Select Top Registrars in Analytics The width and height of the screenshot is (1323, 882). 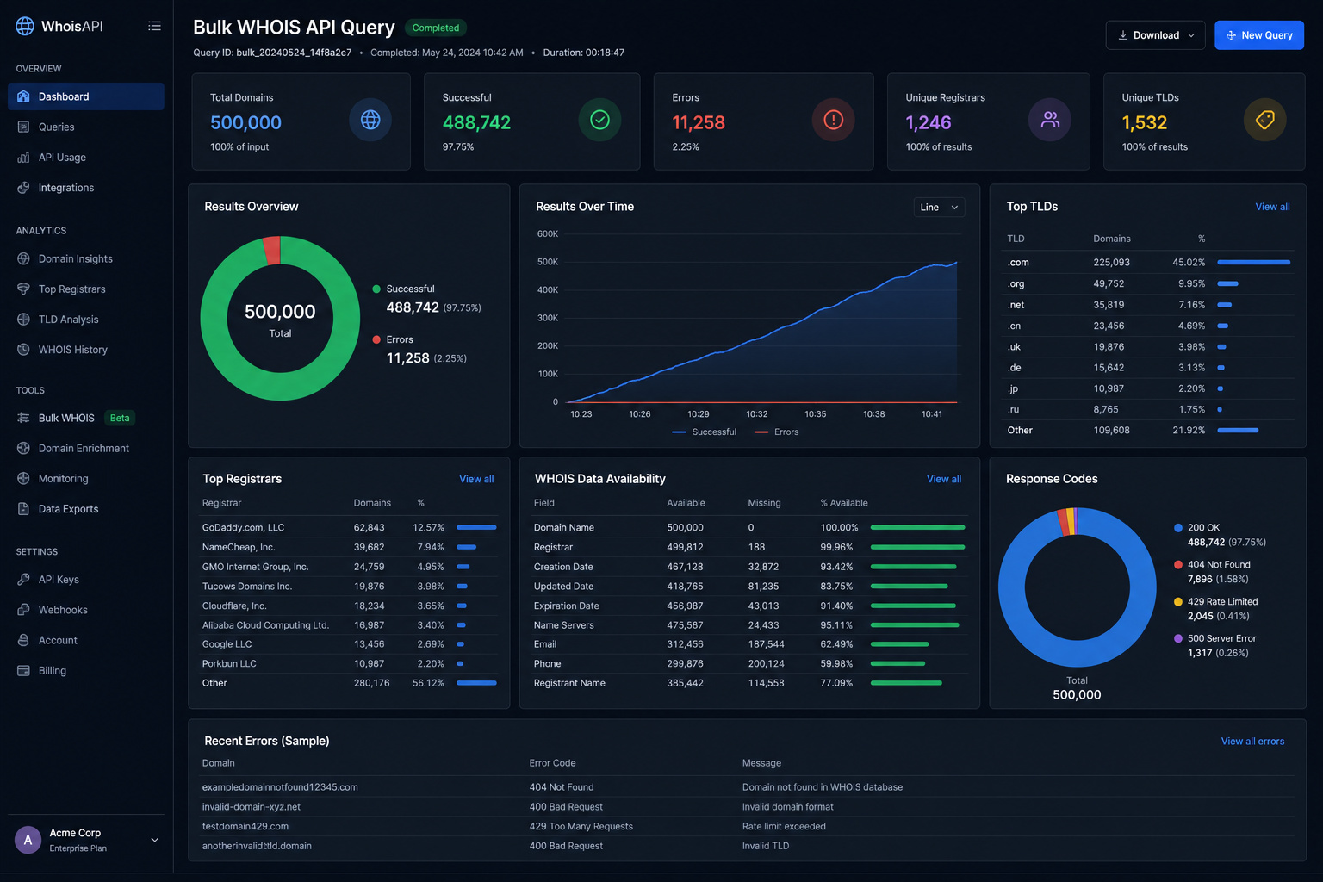click(x=72, y=289)
